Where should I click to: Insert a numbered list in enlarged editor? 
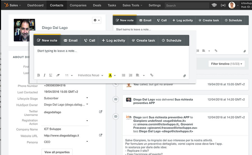point(130,75)
